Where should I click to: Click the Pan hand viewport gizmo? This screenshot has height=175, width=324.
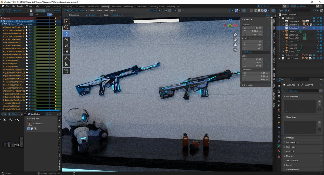coord(235,40)
